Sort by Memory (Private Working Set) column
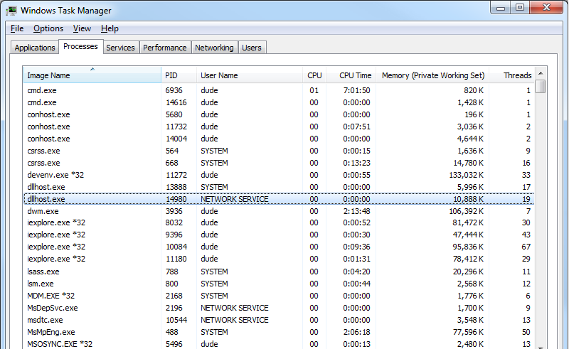 click(x=433, y=75)
